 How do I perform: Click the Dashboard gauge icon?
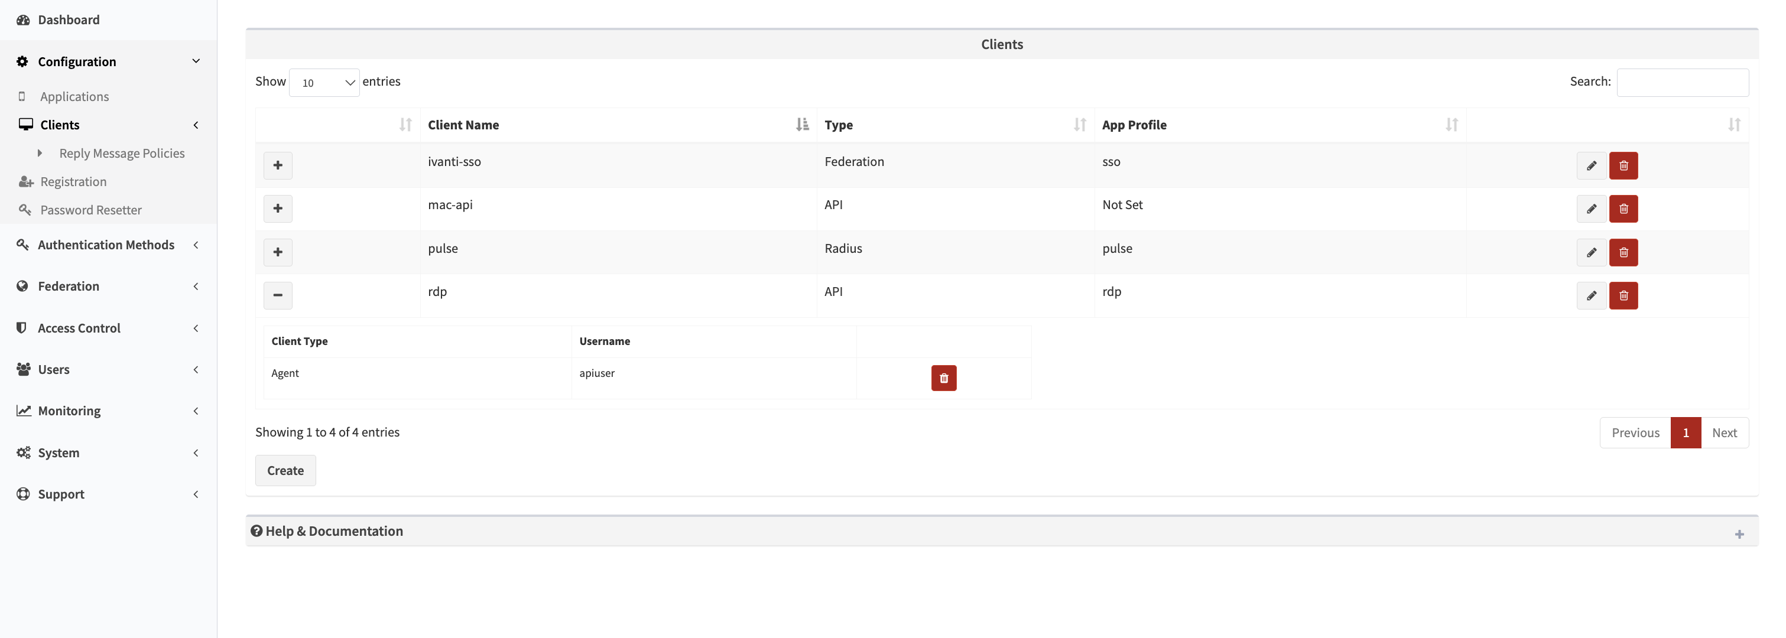pos(23,19)
